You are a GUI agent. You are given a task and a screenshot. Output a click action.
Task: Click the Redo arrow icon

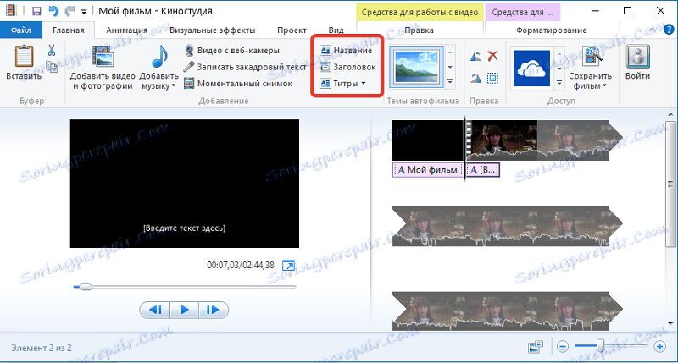(x=69, y=11)
